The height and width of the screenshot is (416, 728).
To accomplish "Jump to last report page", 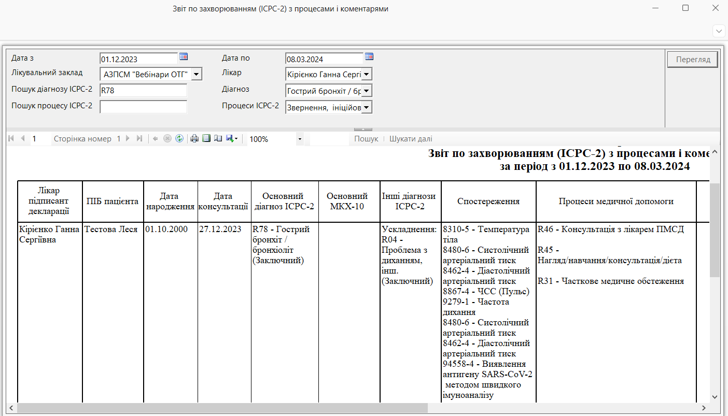I will [139, 139].
